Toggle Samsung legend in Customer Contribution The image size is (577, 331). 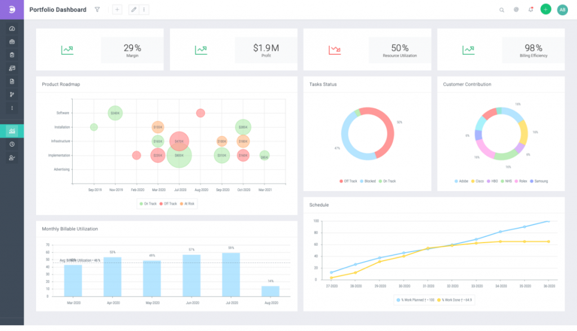click(539, 181)
